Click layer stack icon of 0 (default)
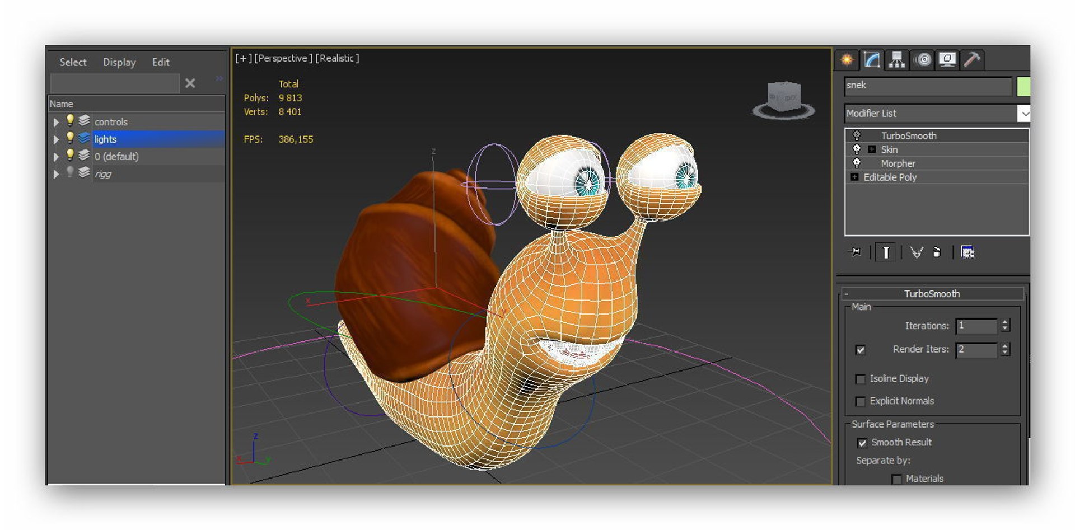Viewport: 1075px width, 530px height. [84, 155]
